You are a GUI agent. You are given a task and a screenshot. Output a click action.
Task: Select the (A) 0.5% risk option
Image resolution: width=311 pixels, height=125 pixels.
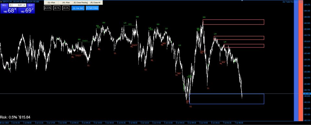tap(48, 8)
